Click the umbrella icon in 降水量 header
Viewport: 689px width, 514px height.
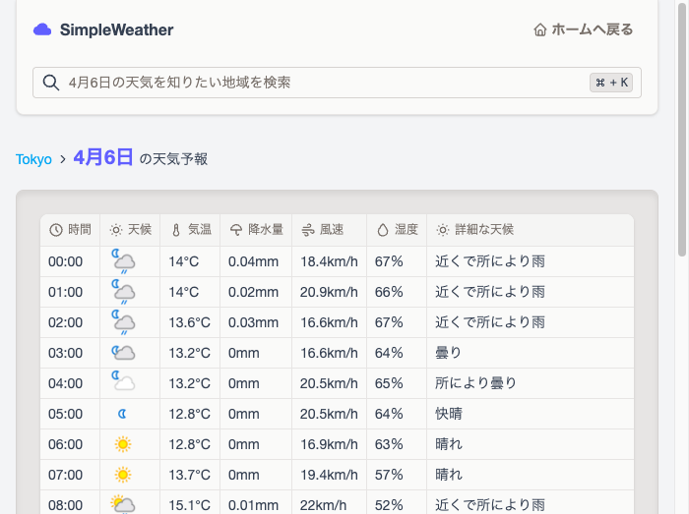coord(236,230)
